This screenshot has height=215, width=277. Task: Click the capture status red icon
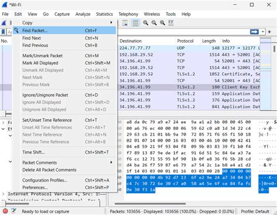[5, 211]
